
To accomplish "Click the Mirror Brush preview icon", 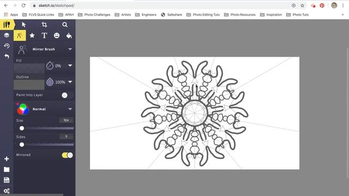I will (22, 50).
